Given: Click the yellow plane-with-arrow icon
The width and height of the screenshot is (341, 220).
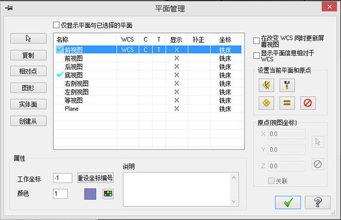Looking at the screenshot, I should (x=266, y=85).
